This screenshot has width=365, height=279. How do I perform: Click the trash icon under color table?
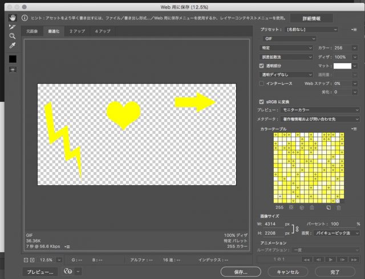[339, 208]
